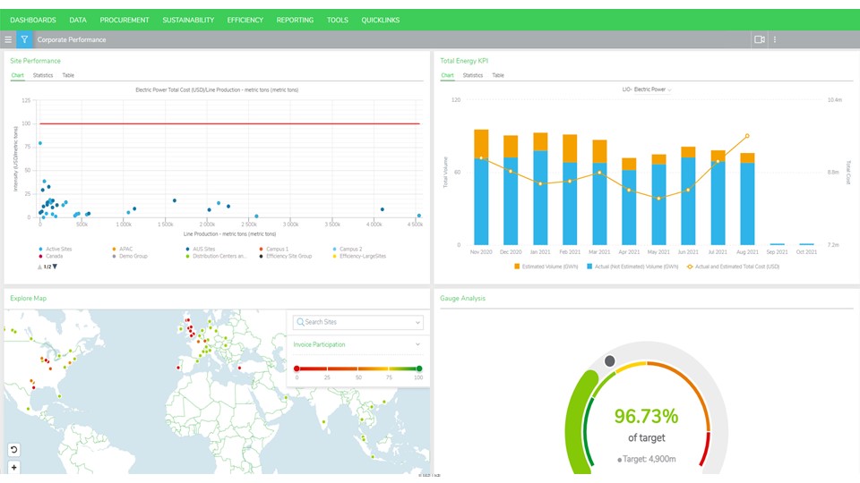Switch to Table tab in Site Performance
The width and height of the screenshot is (860, 483).
pyautogui.click(x=68, y=75)
